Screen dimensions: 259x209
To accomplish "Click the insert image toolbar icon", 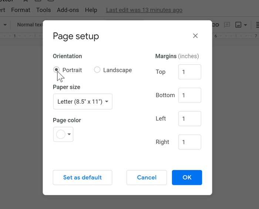I will 238,25.
